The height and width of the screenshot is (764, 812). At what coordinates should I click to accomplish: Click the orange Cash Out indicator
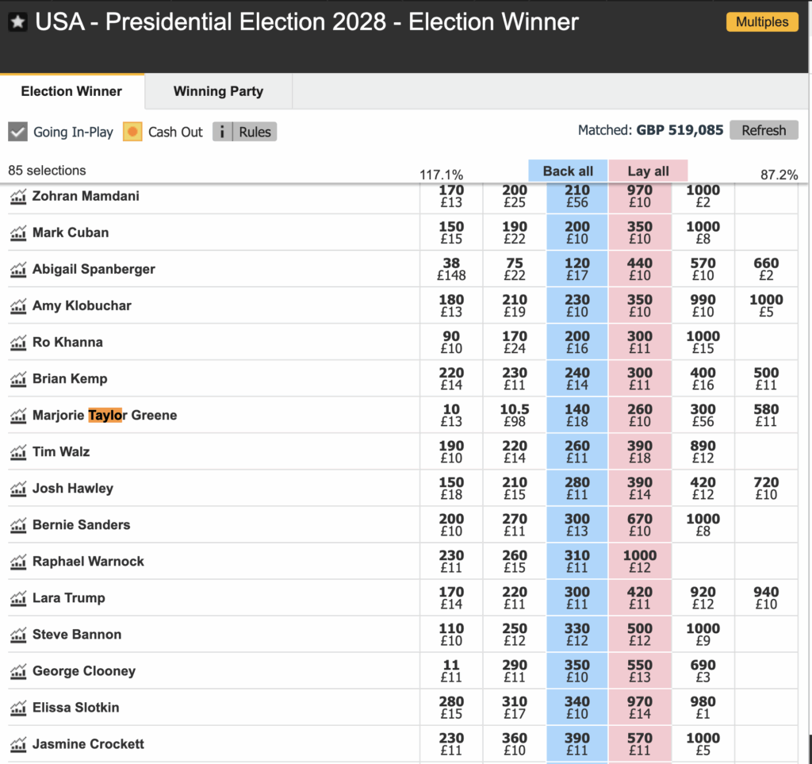pyautogui.click(x=132, y=132)
